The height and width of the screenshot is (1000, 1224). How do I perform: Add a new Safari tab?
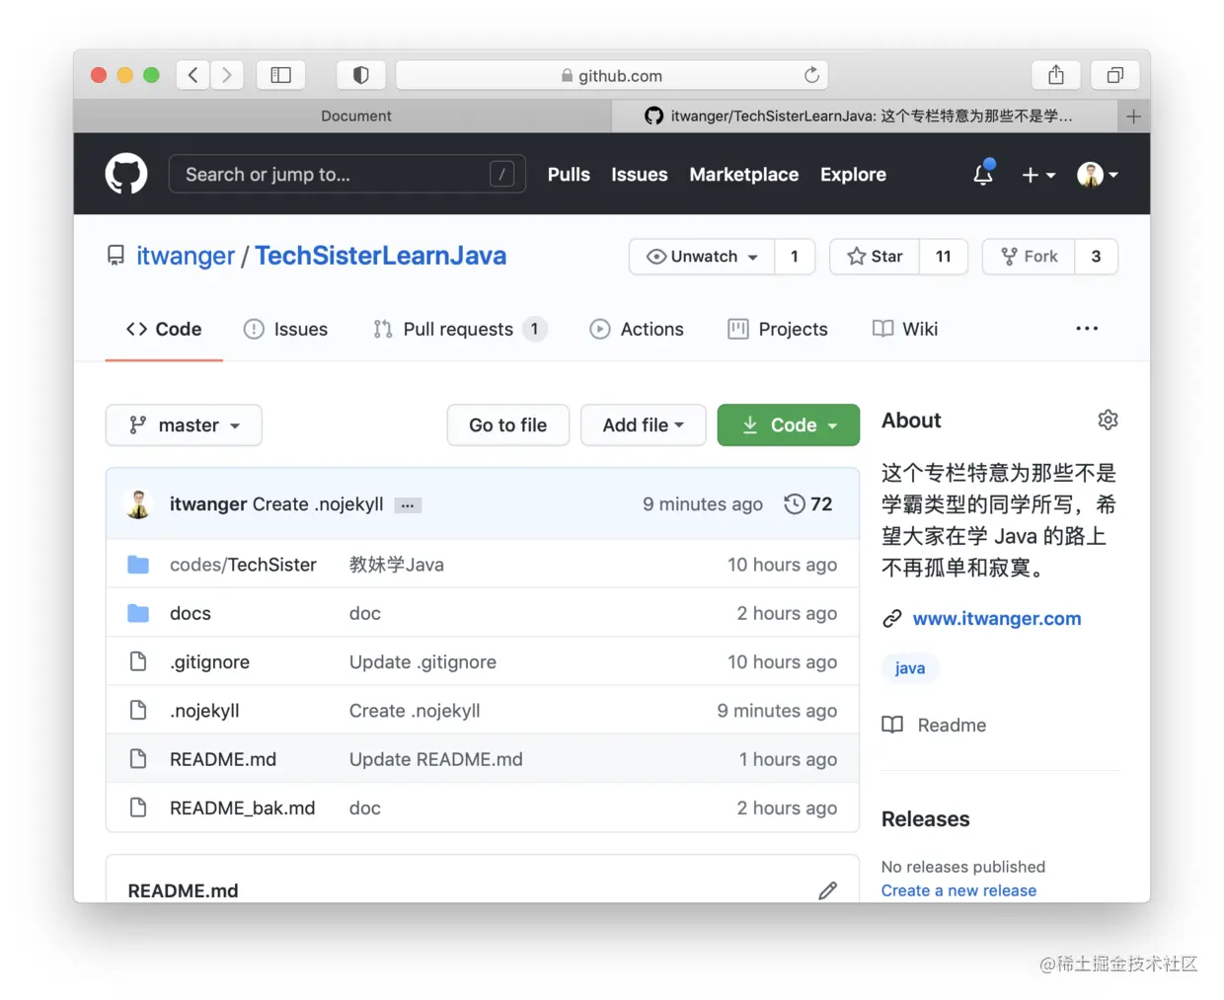pyautogui.click(x=1134, y=116)
